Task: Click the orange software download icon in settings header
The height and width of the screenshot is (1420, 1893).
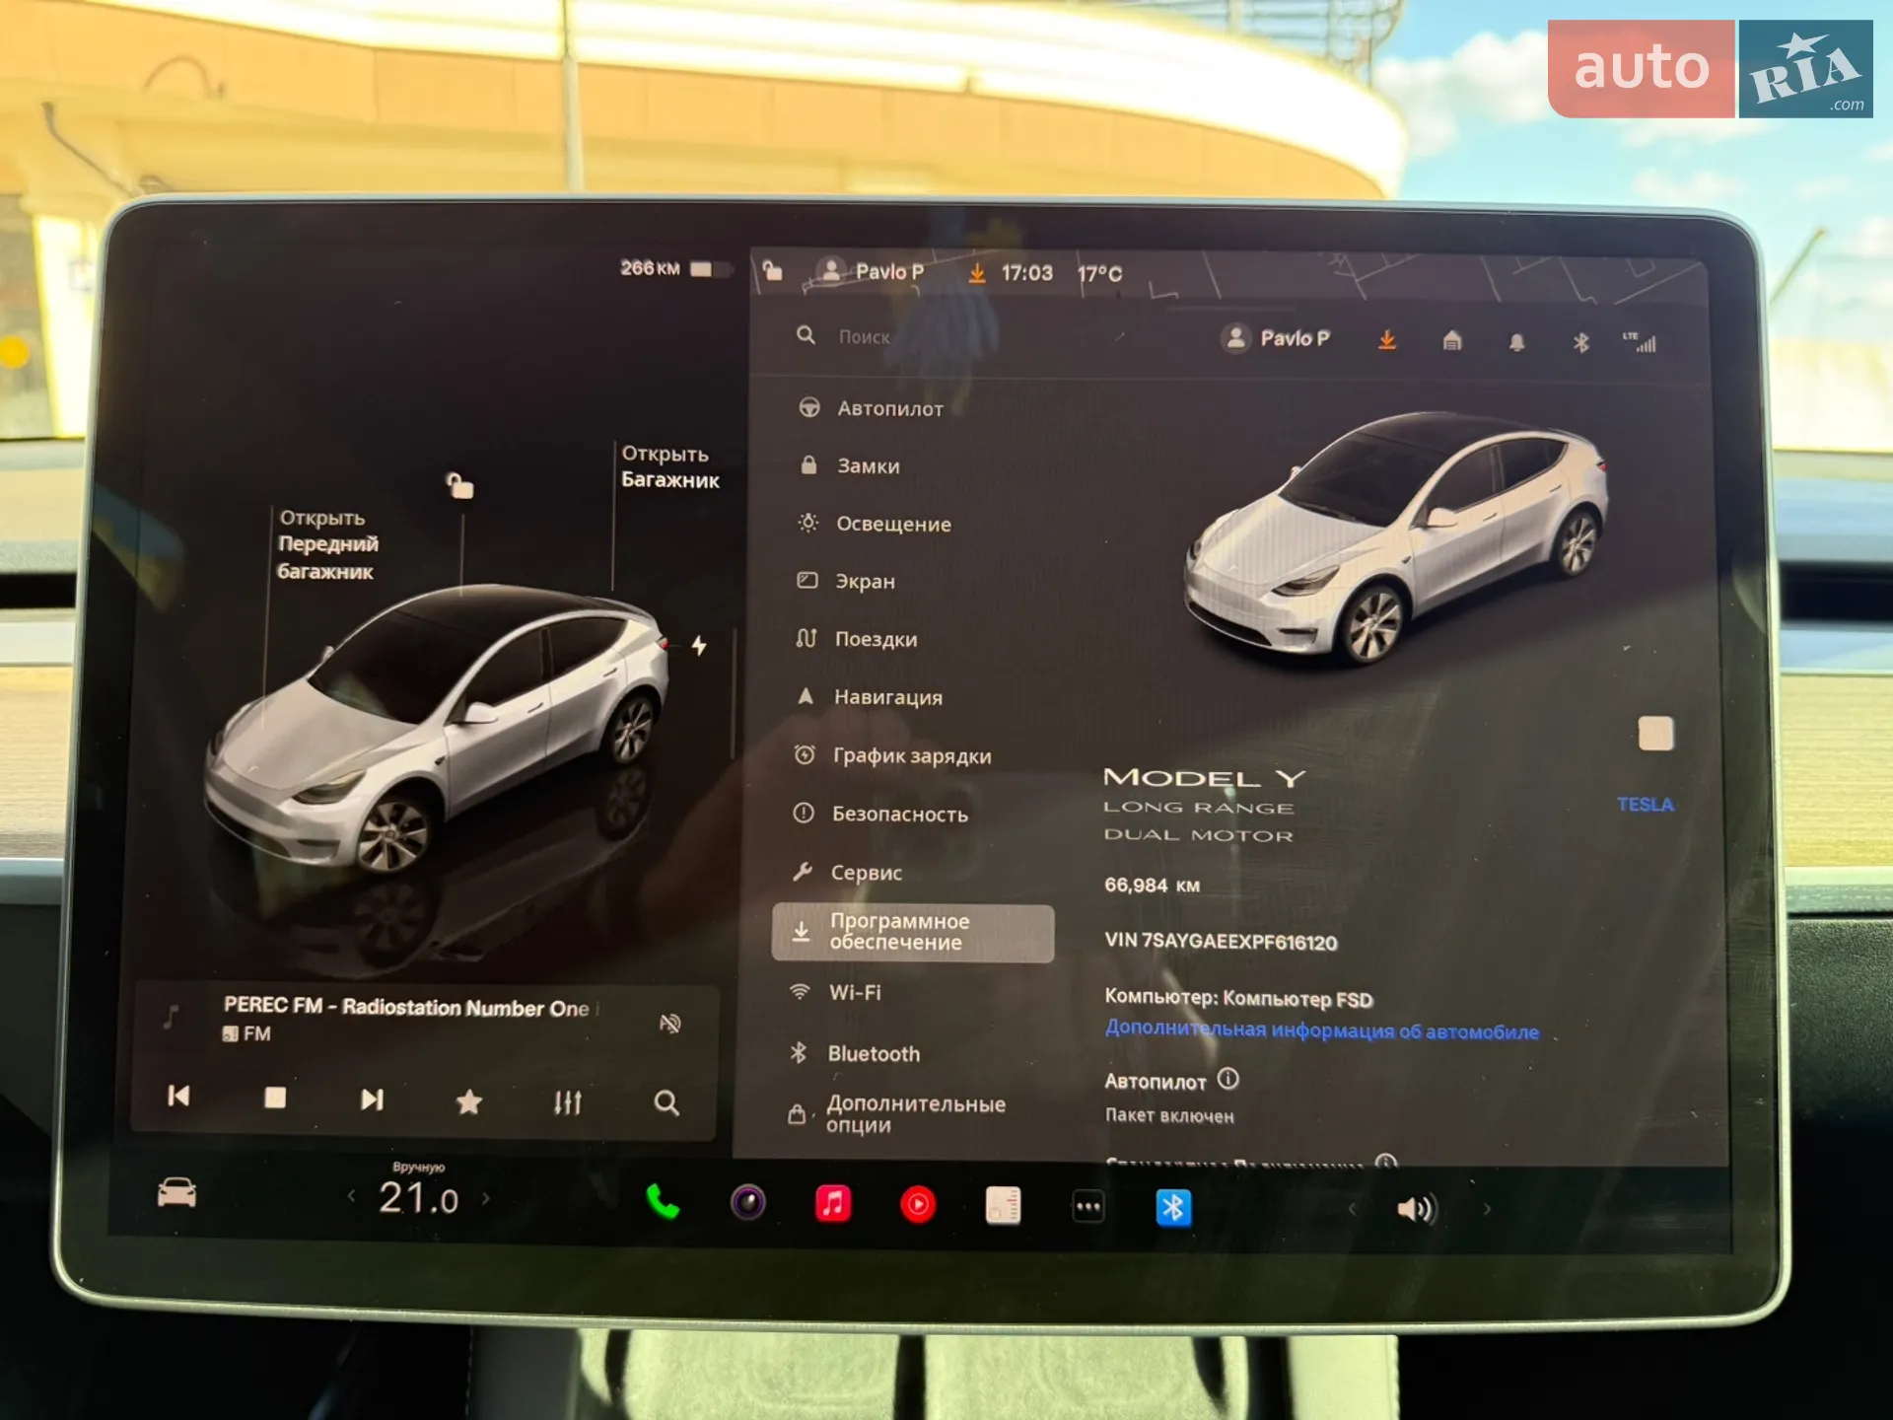Action: coord(1386,340)
